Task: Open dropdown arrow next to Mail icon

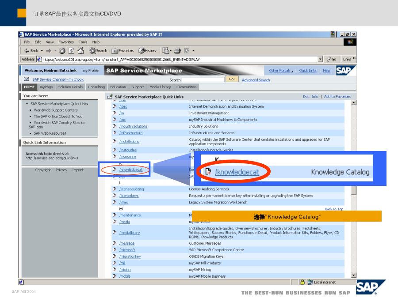Action: pos(171,51)
